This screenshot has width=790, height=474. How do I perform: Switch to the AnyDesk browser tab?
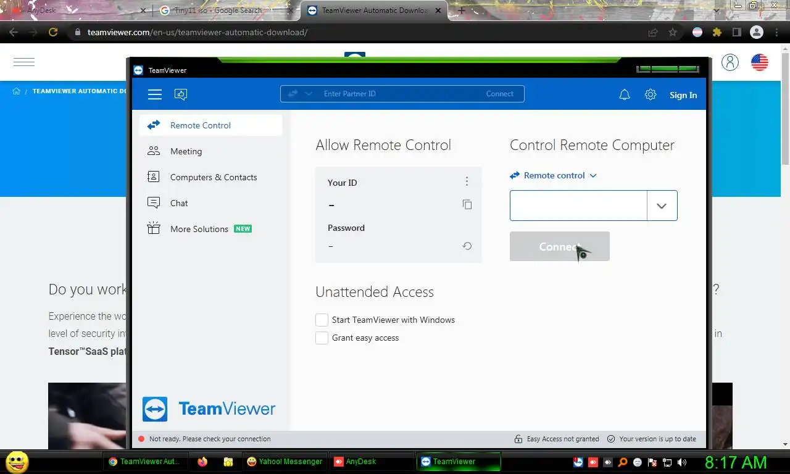77,10
